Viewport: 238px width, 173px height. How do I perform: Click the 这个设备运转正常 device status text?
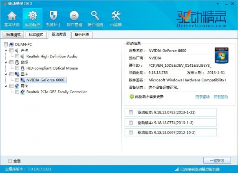(164, 88)
